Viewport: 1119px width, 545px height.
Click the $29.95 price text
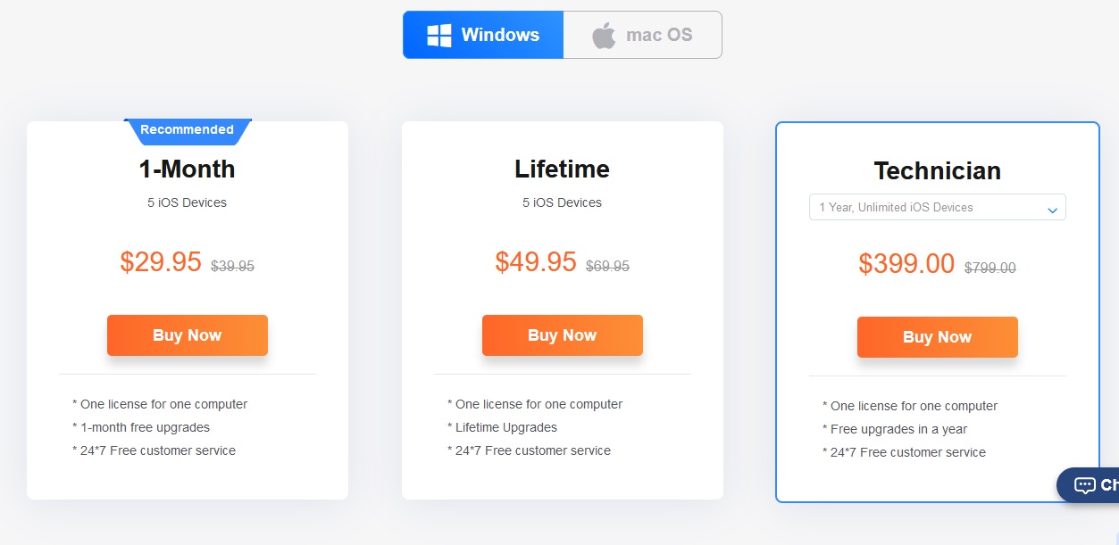coord(161,261)
